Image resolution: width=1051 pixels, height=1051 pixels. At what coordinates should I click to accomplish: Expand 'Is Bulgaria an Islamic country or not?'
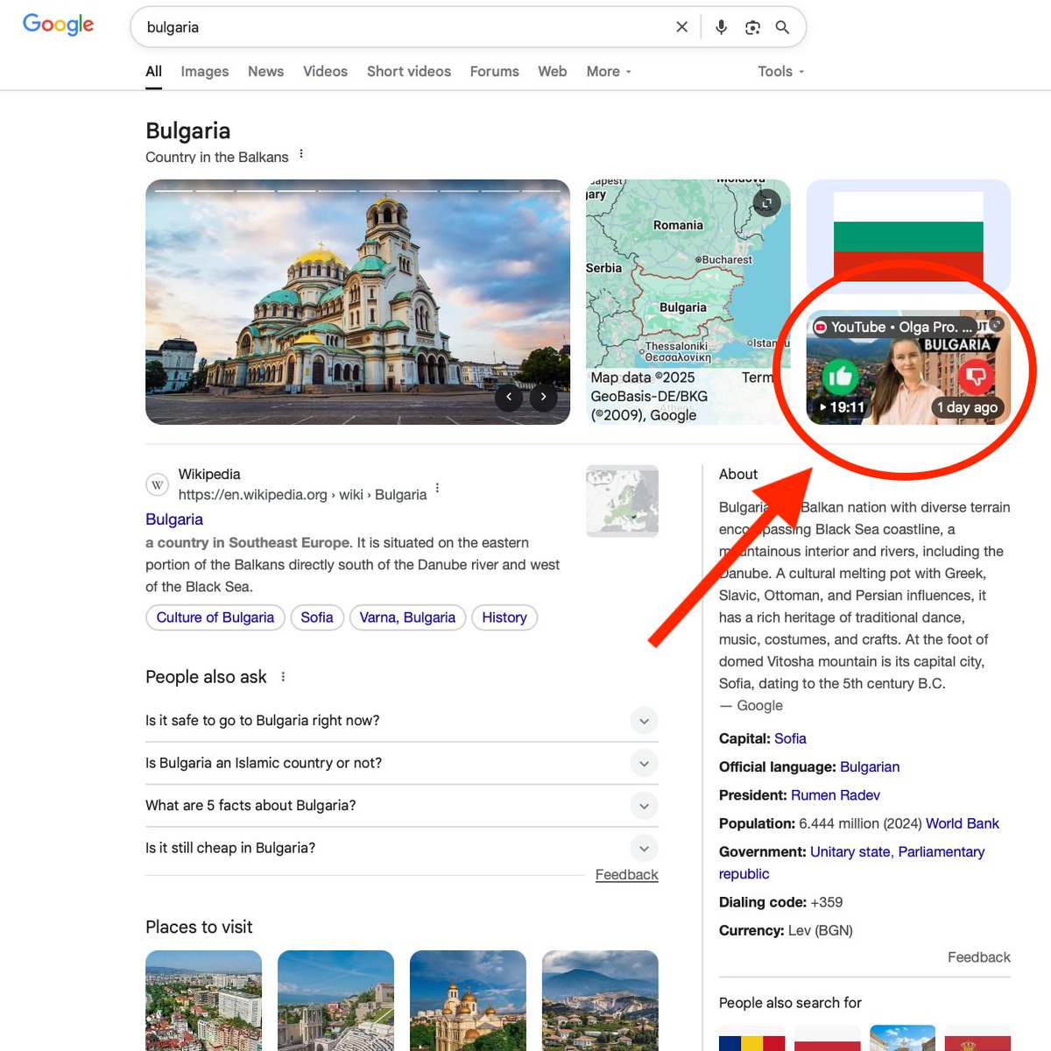pos(401,763)
